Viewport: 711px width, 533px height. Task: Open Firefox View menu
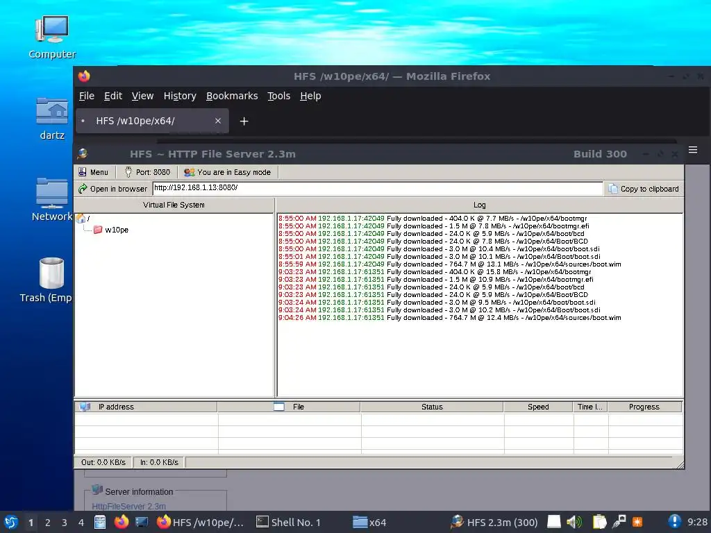(142, 96)
